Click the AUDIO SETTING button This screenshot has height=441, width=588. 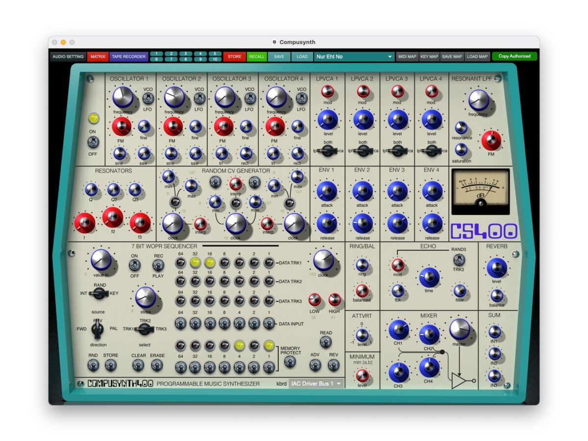click(68, 56)
